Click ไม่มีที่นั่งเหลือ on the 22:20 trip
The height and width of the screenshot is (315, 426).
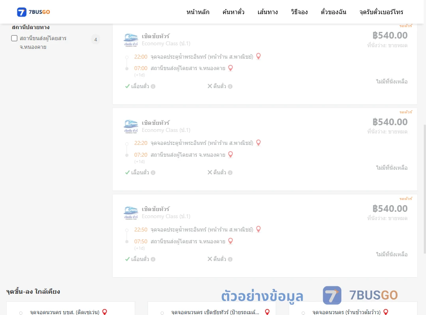click(x=392, y=168)
